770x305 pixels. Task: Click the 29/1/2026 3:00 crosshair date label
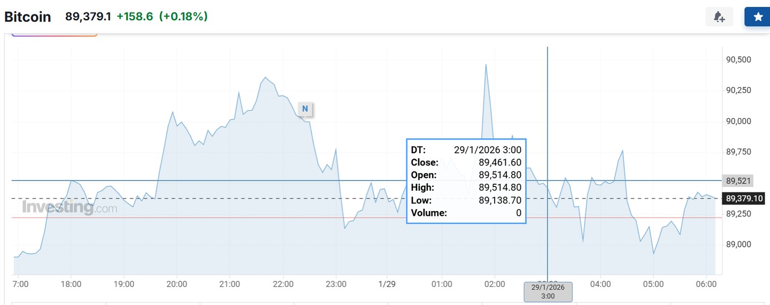(x=548, y=292)
